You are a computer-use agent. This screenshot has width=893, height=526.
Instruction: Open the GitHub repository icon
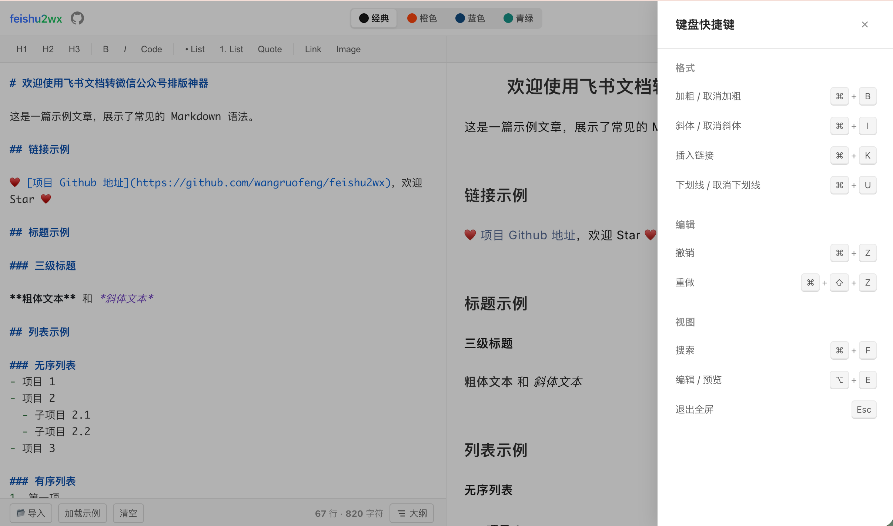77,18
